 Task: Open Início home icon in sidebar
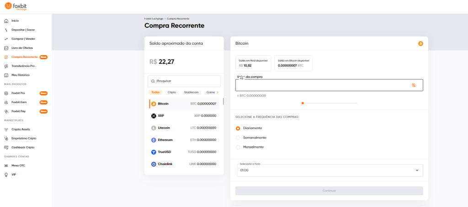click(6, 21)
